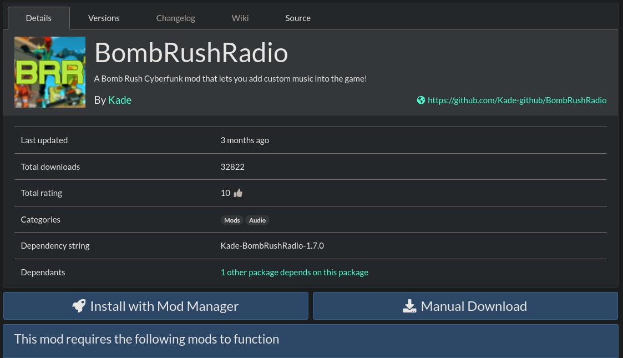Open the BombRushRadio GitHub repository link

(x=517, y=100)
